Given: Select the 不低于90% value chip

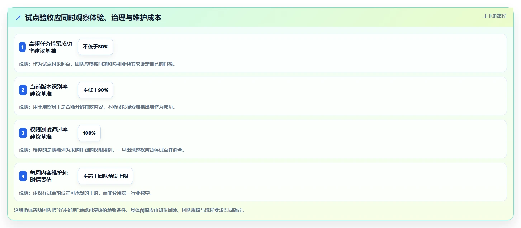Looking at the screenshot, I should (95, 90).
